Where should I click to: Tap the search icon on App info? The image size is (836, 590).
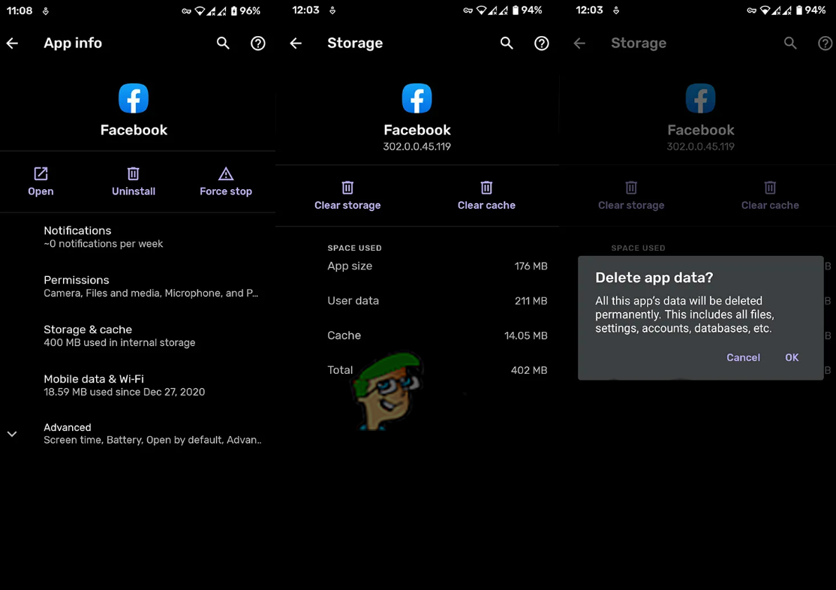tap(223, 44)
